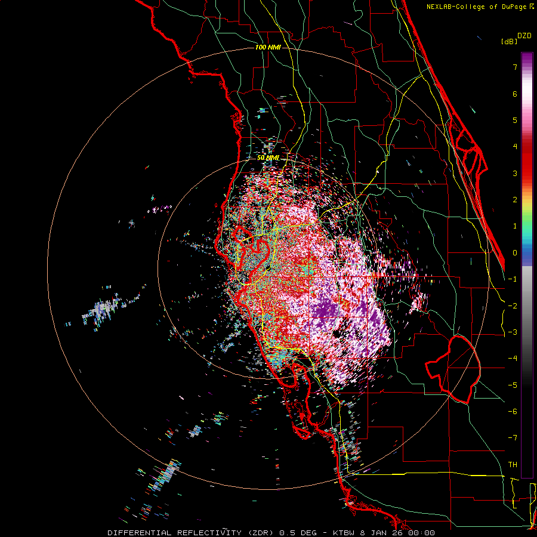Click the -5 value on color scale
Viewport: 537px width, 537px height.
[513, 385]
